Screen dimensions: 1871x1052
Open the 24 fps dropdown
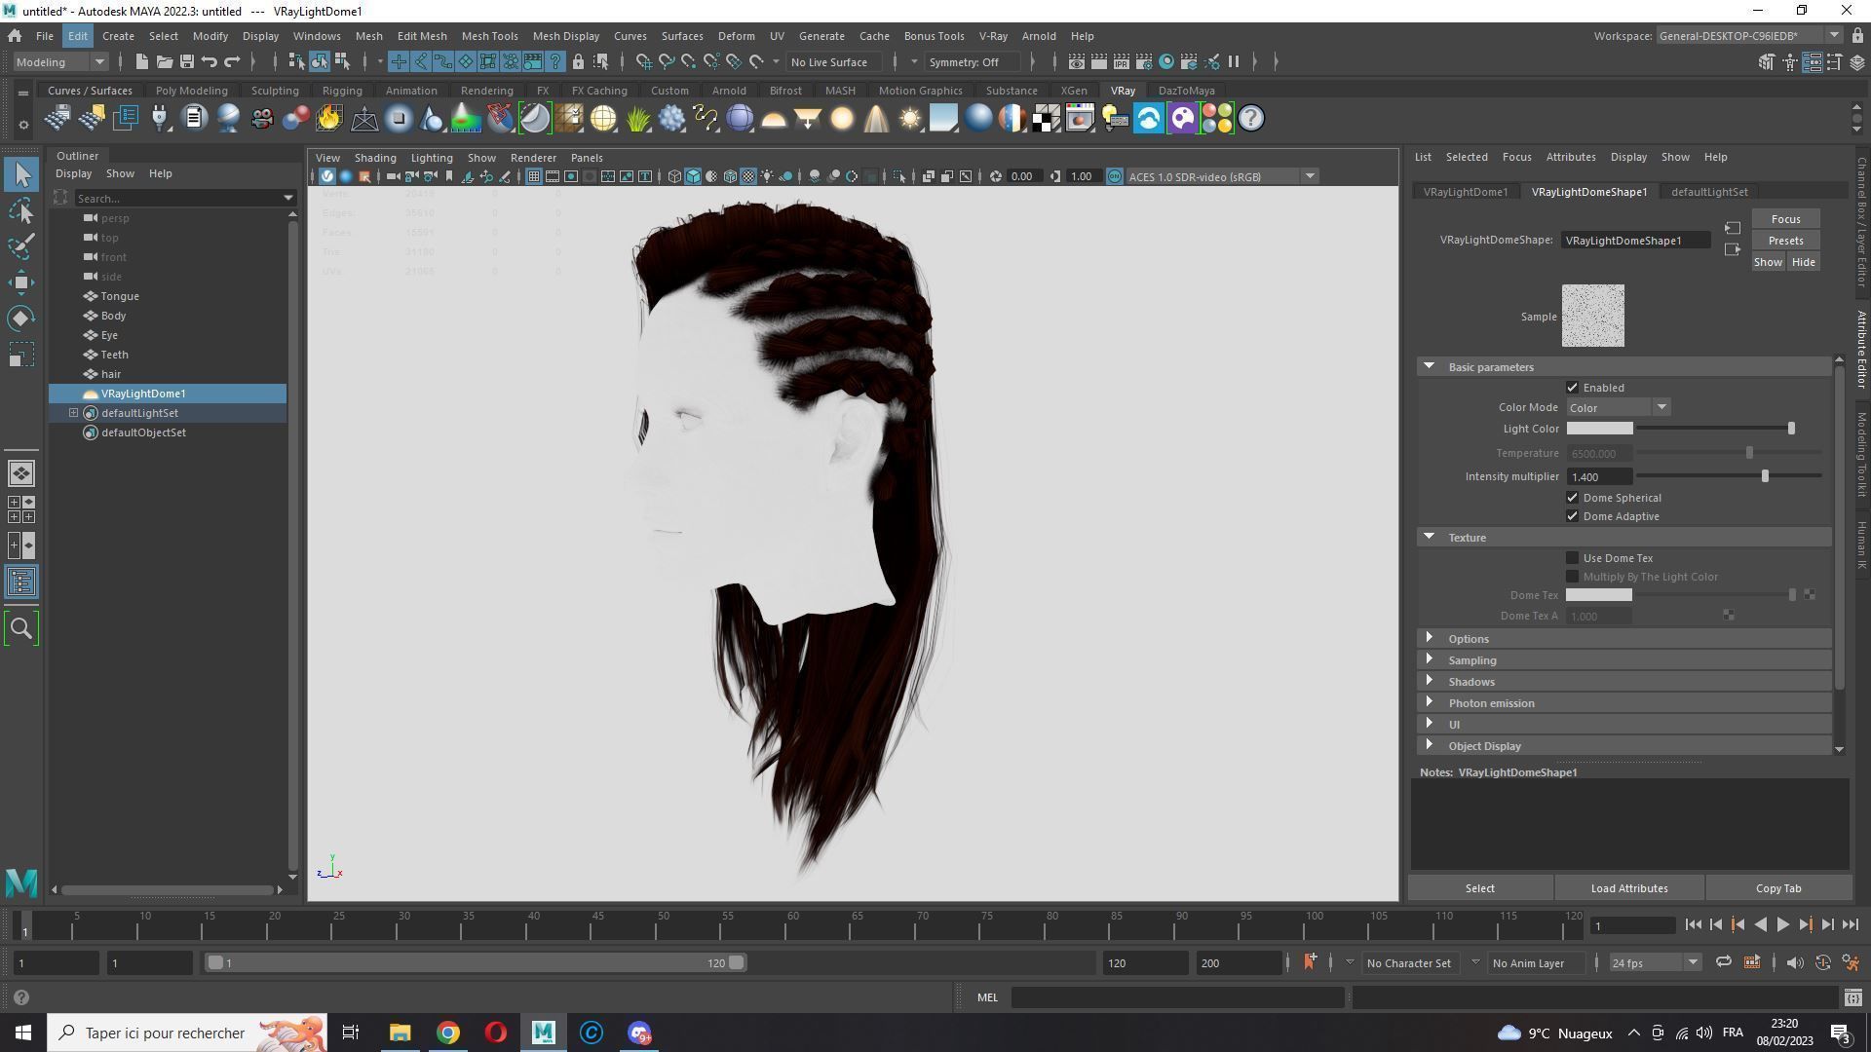1654,962
